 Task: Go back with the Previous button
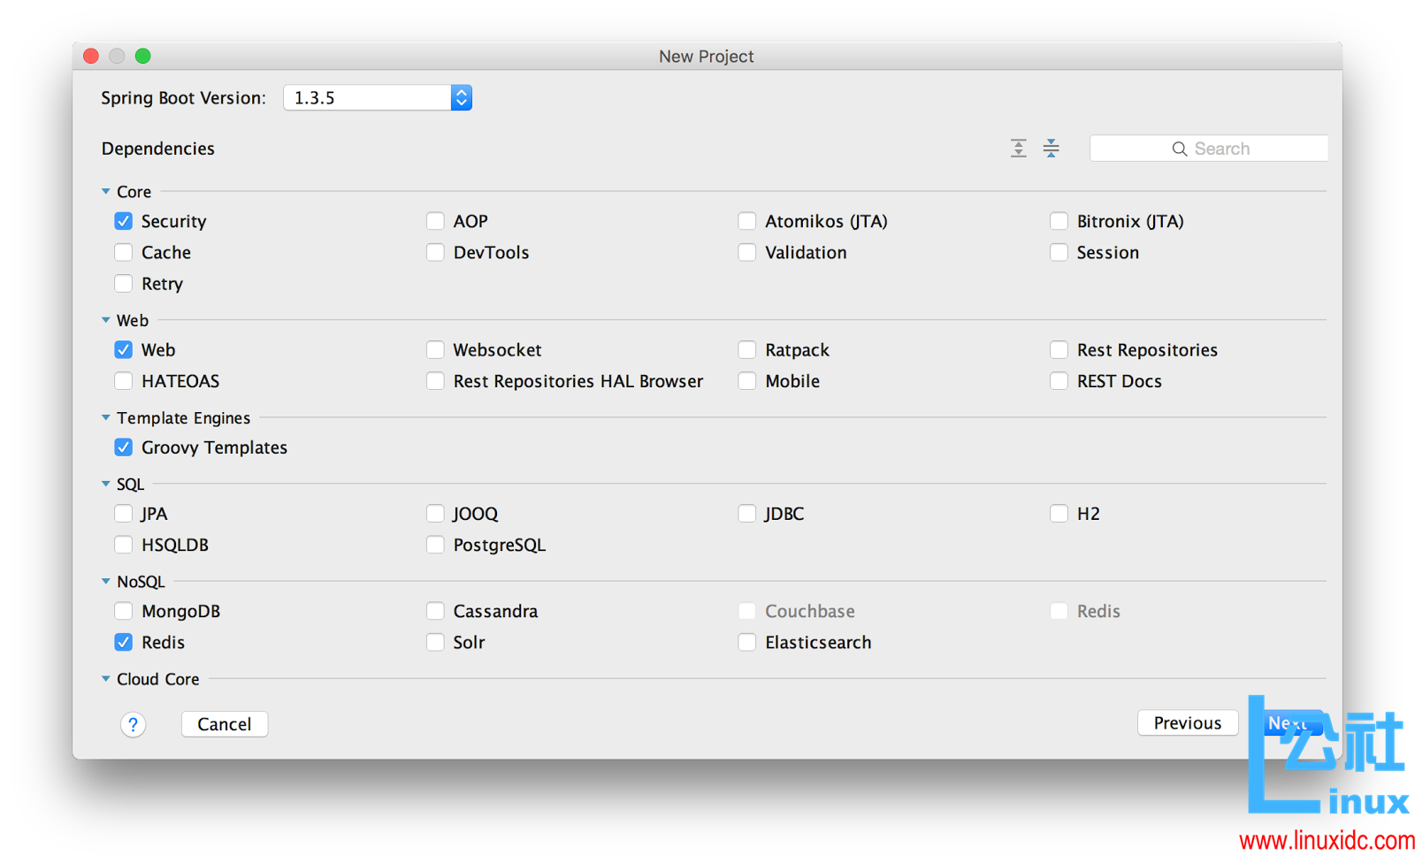click(x=1187, y=723)
